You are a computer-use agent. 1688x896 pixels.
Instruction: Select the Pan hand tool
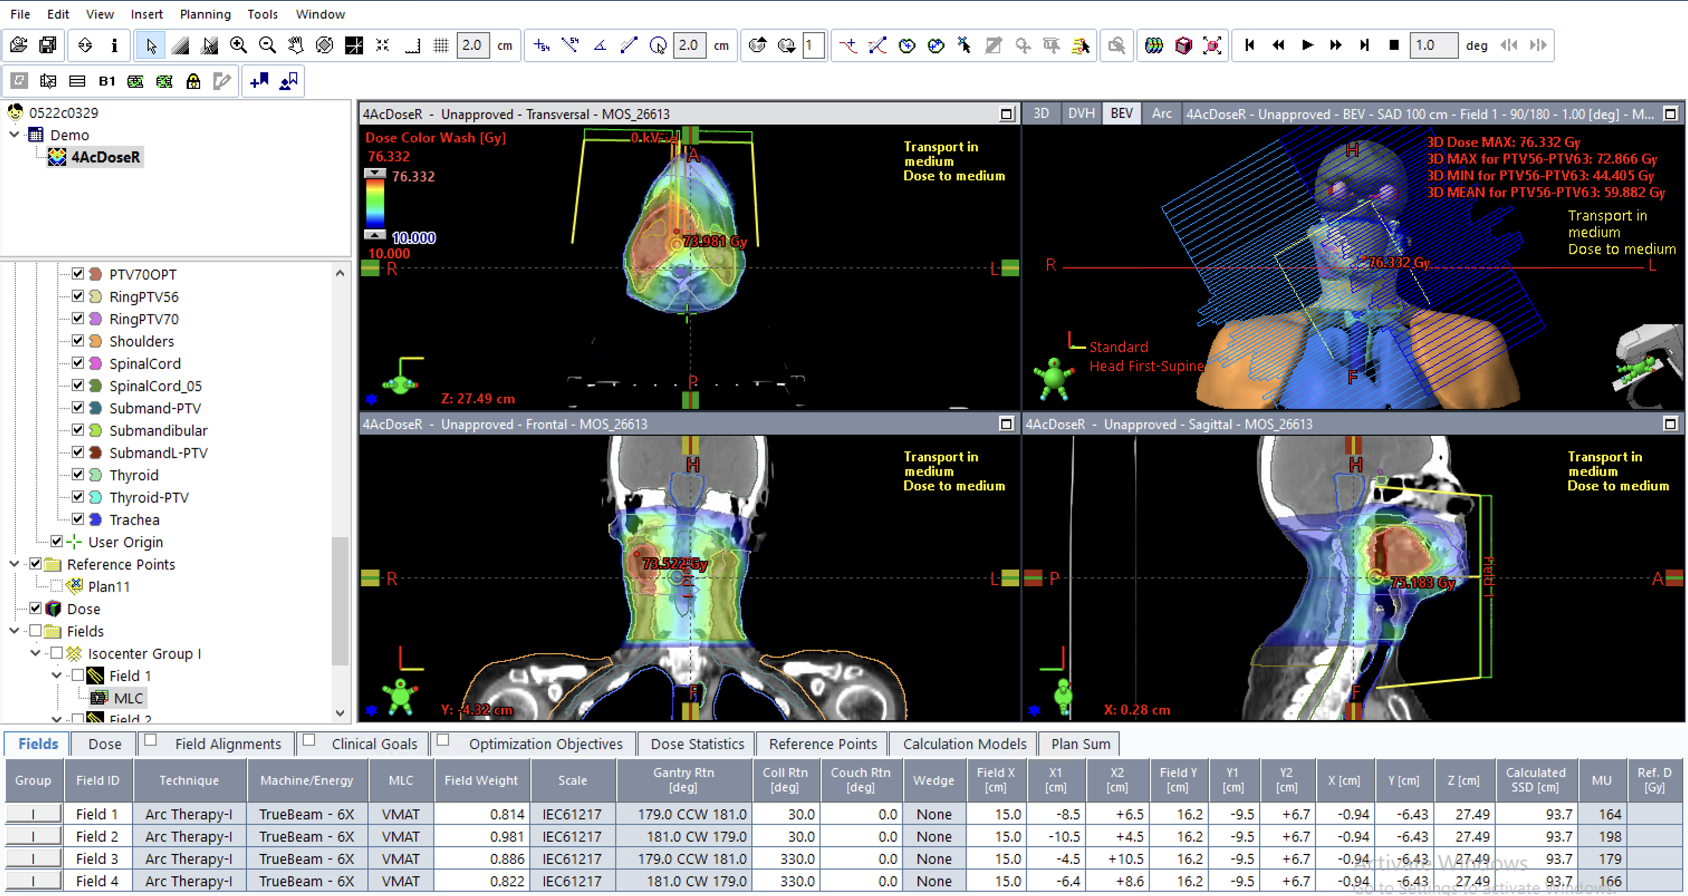[295, 45]
